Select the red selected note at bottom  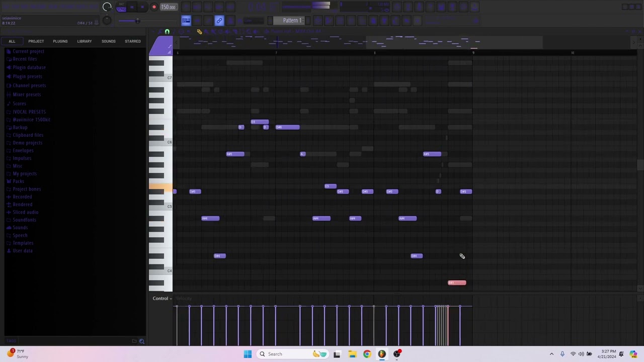pos(457,283)
